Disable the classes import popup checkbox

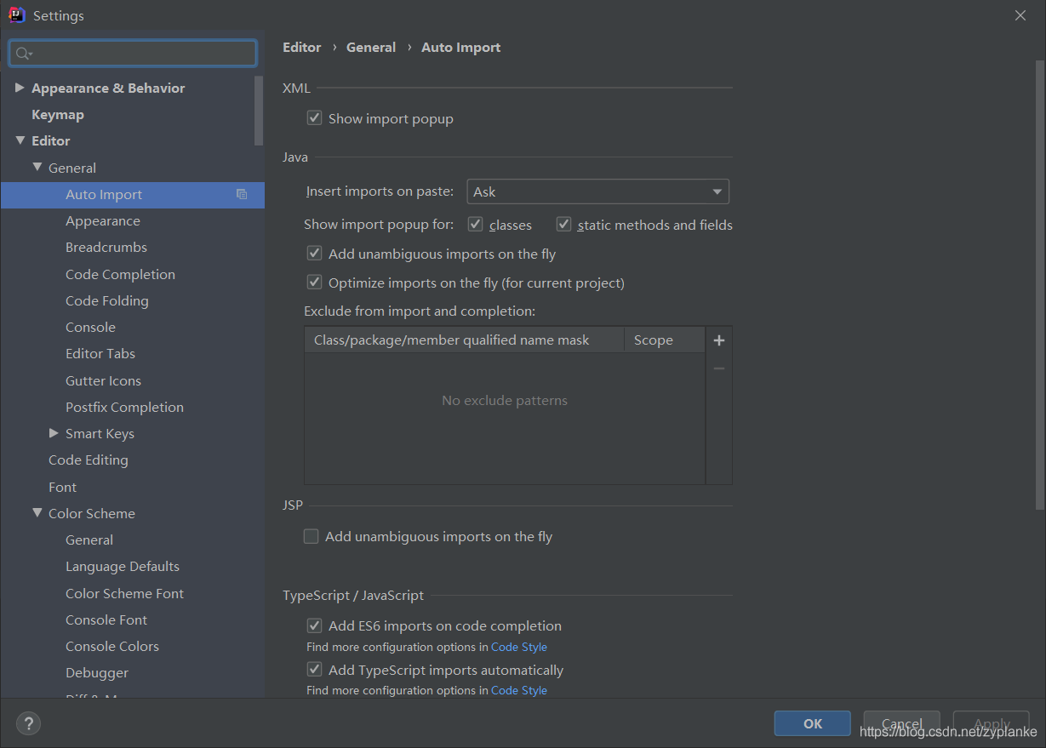[475, 224]
